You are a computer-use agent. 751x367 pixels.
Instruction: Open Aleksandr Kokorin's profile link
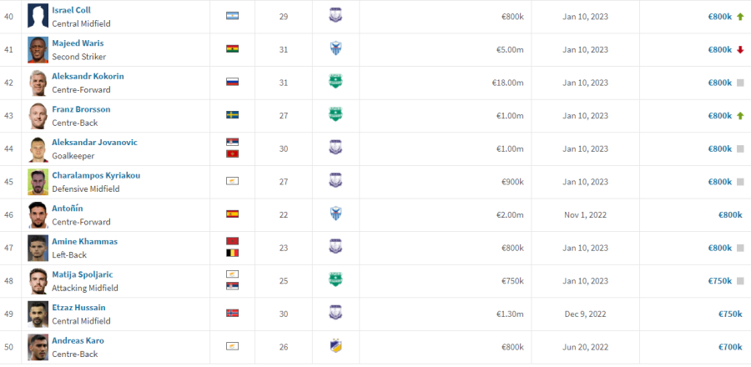[88, 76]
